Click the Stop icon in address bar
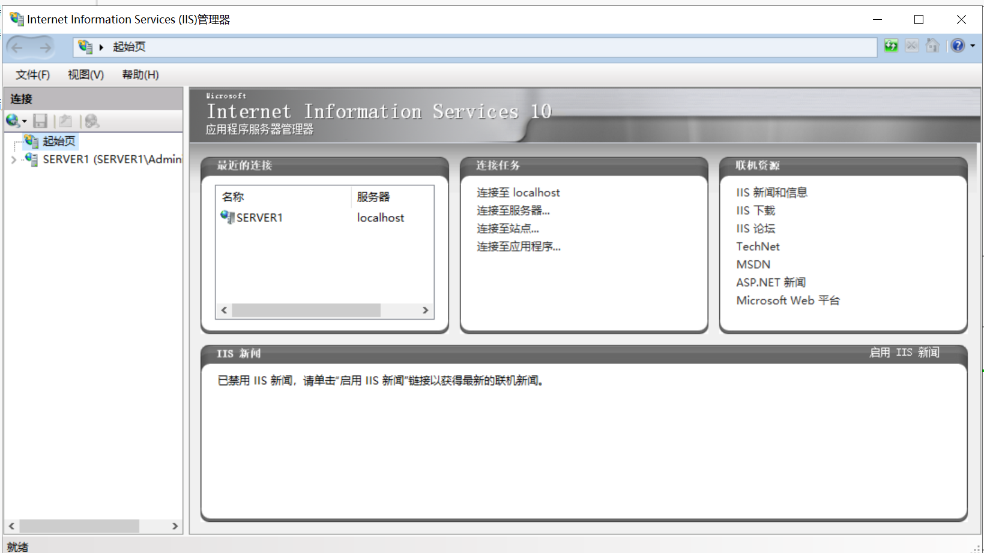Image resolution: width=984 pixels, height=553 pixels. (912, 46)
